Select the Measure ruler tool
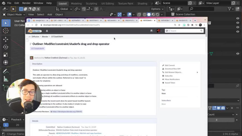The image size is (242, 136). (6, 79)
